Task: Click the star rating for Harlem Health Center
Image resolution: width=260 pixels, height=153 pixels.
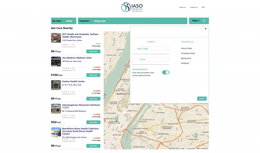Action: pos(67,92)
